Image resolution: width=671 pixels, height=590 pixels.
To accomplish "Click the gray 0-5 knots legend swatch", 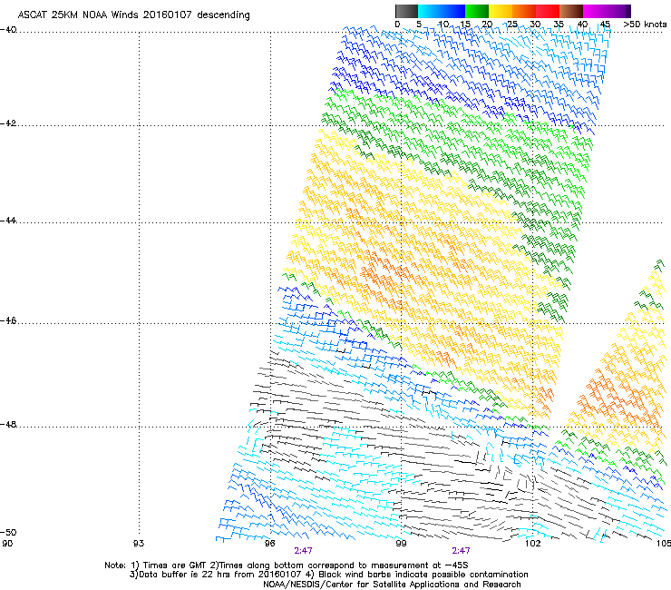I will [x=406, y=11].
